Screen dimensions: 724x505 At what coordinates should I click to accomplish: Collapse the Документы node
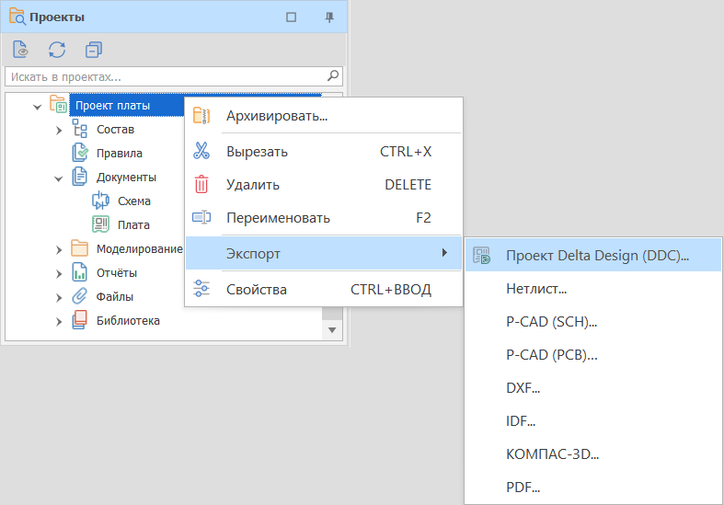click(59, 178)
